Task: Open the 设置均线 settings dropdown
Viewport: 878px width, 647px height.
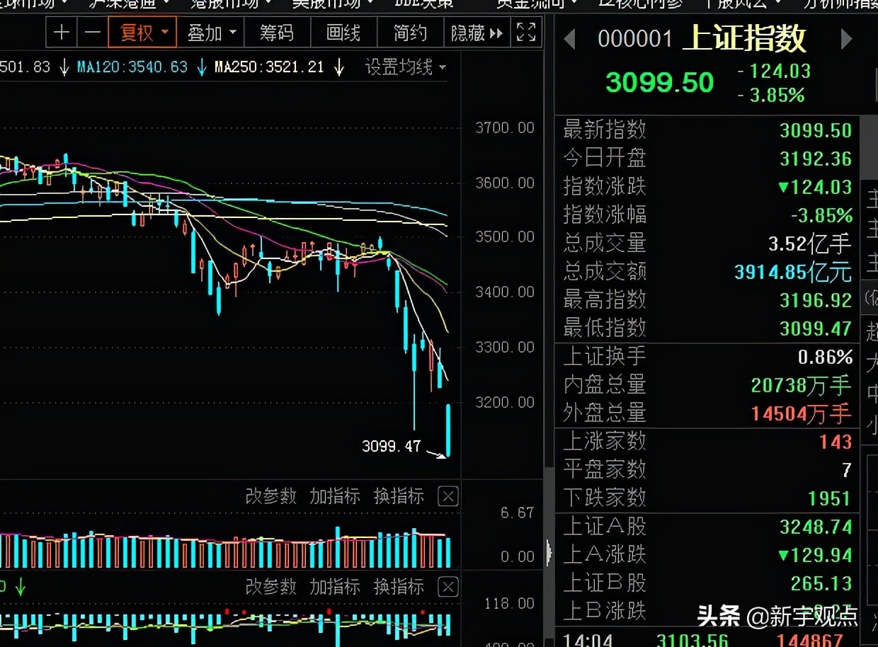Action: coord(405,67)
